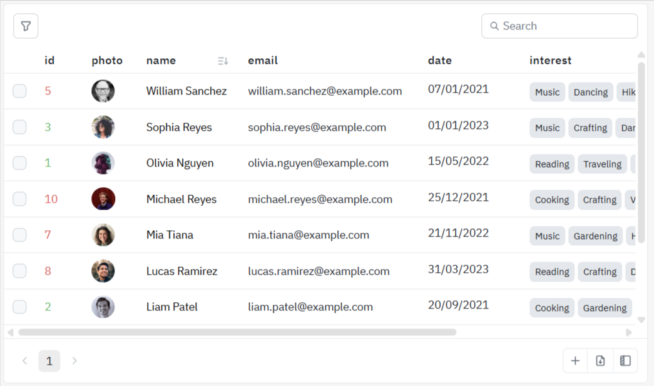Go to previous page arrow
The height and width of the screenshot is (386, 654).
click(x=25, y=360)
